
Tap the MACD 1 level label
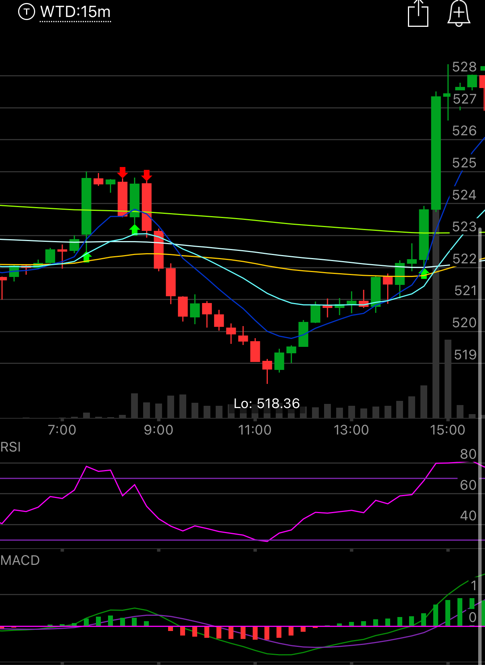point(474,586)
